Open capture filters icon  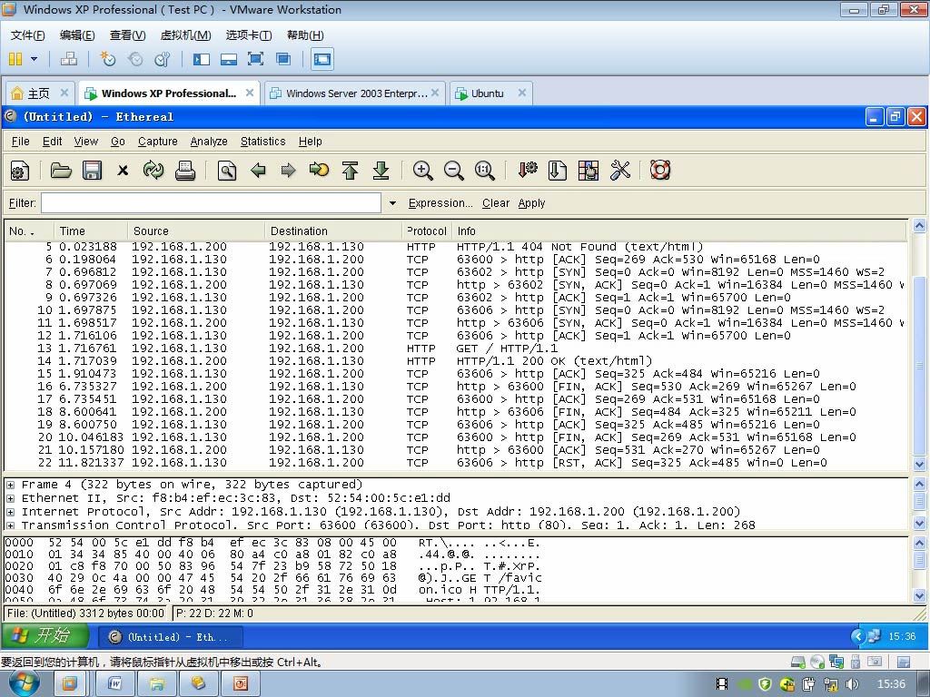527,171
